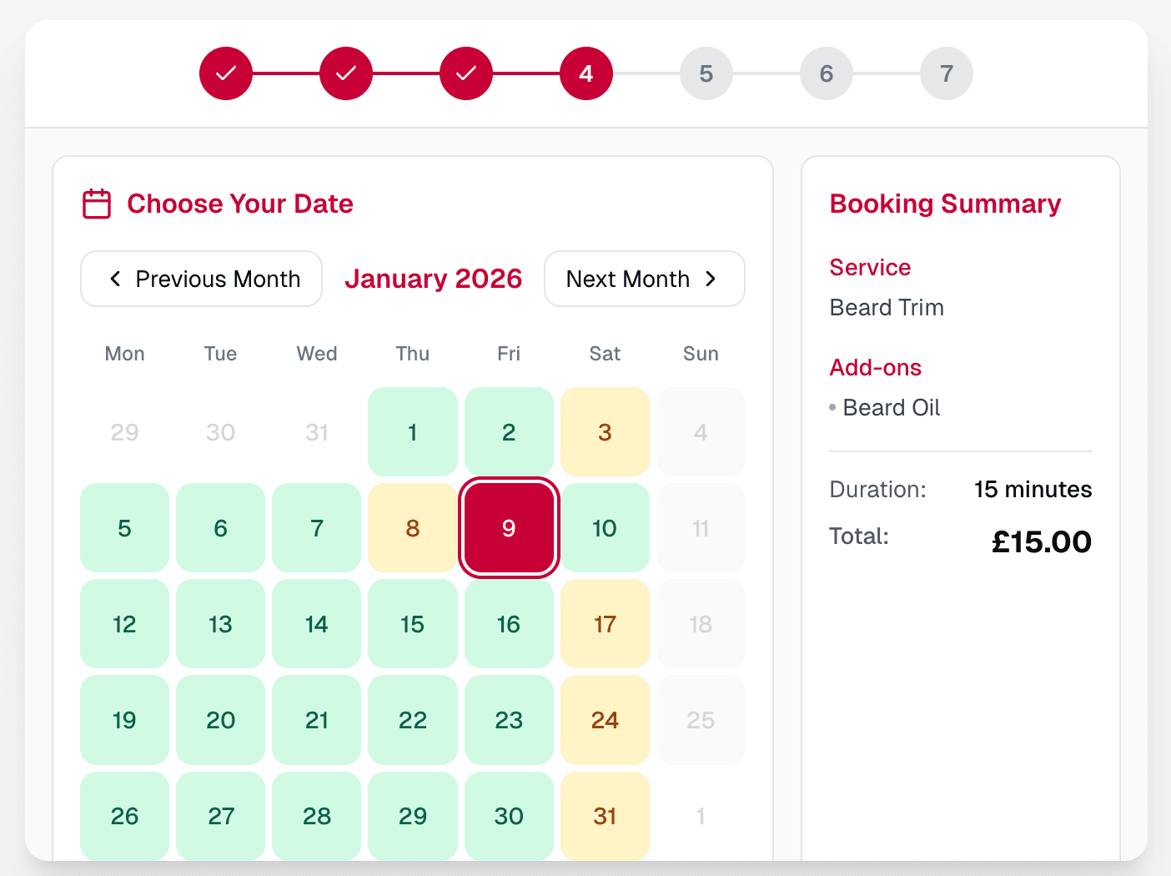Click the calendar icon next to Choose Your Date
The width and height of the screenshot is (1171, 876).
(x=96, y=203)
